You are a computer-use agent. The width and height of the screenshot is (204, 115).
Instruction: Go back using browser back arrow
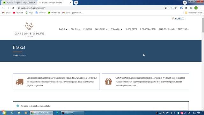coord(4,8)
